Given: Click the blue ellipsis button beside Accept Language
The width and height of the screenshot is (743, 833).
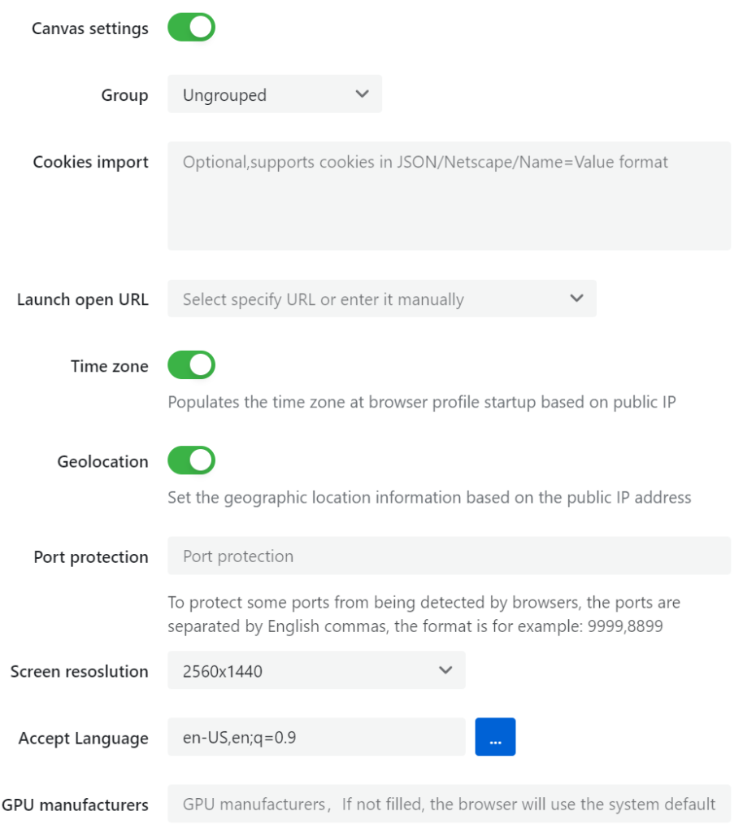Looking at the screenshot, I should 495,737.
